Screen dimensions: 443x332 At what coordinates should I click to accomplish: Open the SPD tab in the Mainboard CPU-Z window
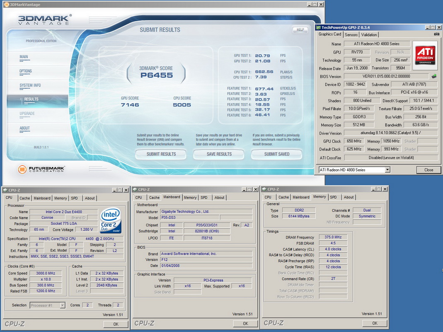[x=204, y=198]
